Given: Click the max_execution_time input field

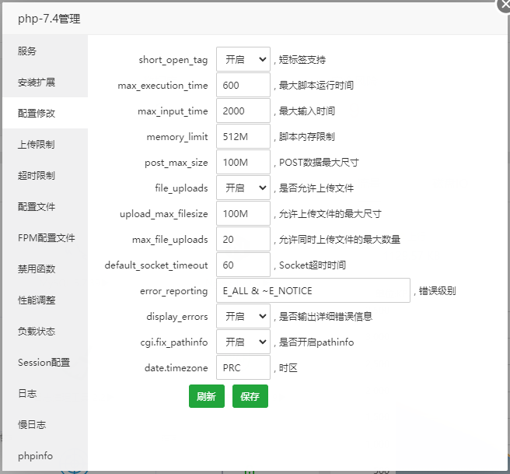Looking at the screenshot, I should pos(243,86).
